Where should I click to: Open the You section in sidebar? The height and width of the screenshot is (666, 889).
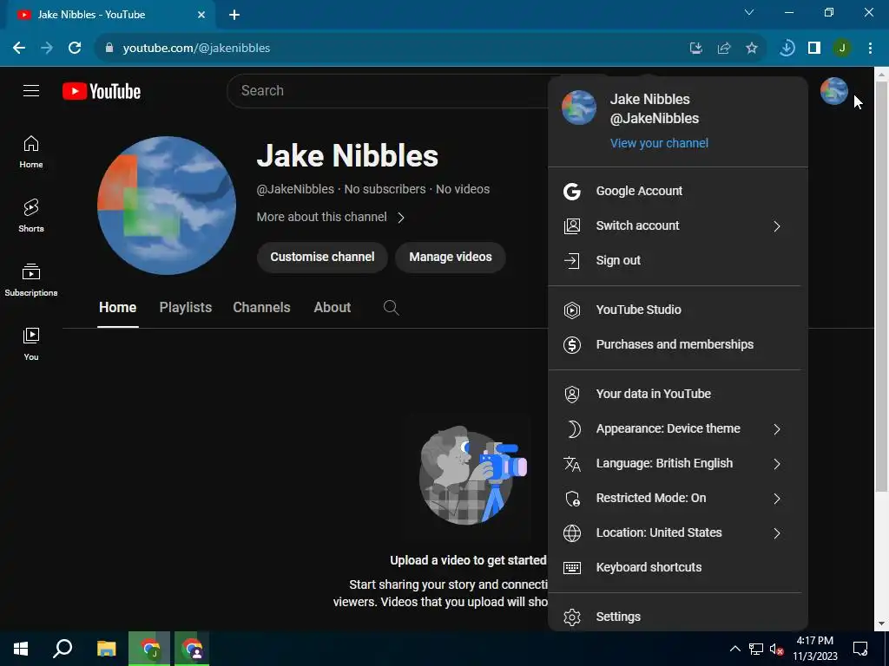[31, 343]
